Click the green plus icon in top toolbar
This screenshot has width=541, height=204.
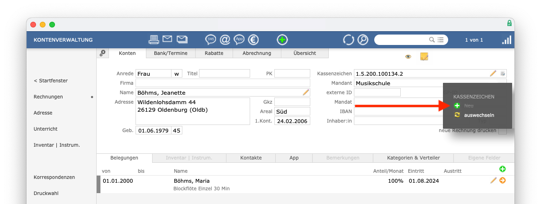tap(282, 40)
